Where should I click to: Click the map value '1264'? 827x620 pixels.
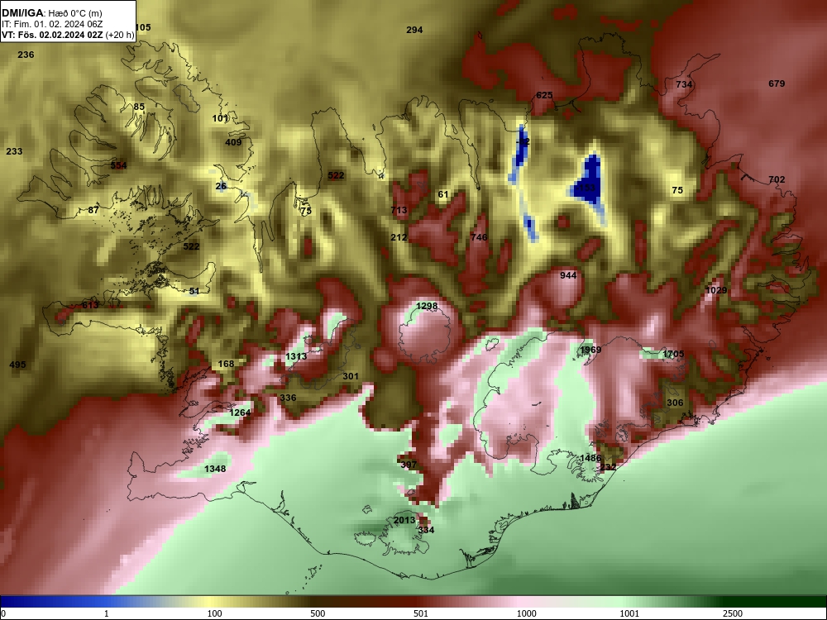click(x=240, y=413)
